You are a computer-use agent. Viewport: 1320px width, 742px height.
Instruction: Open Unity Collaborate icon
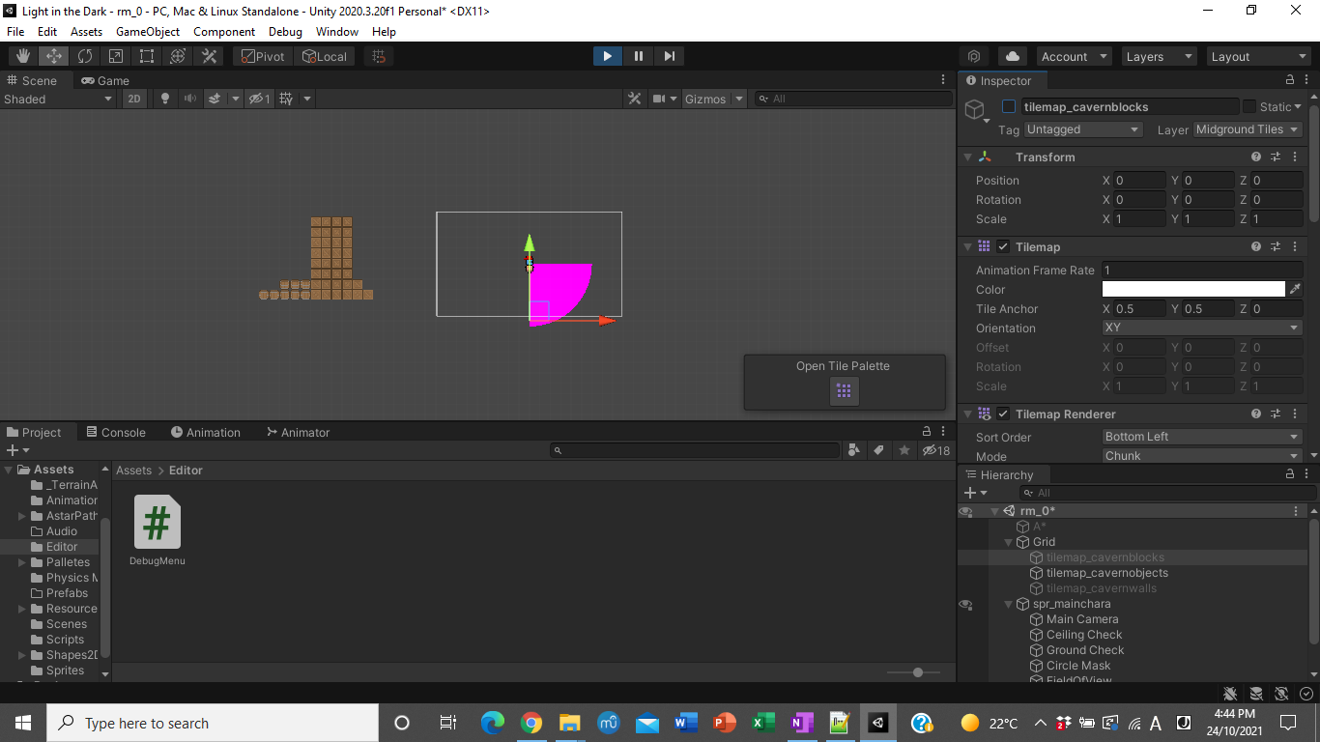[974, 56]
